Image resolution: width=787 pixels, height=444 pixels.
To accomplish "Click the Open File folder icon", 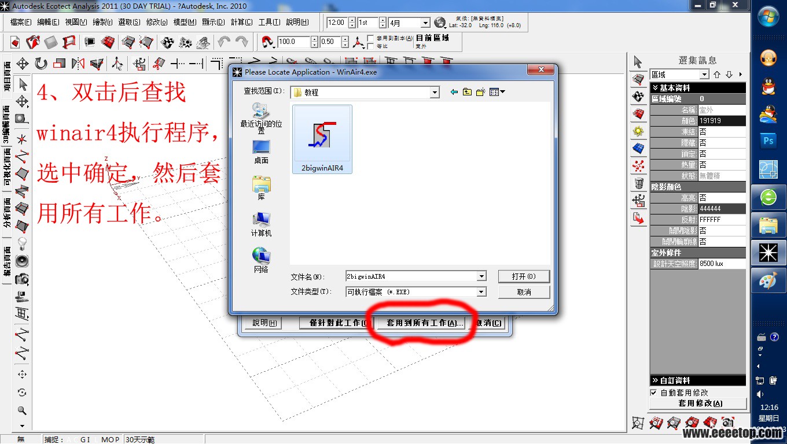I will pos(33,42).
